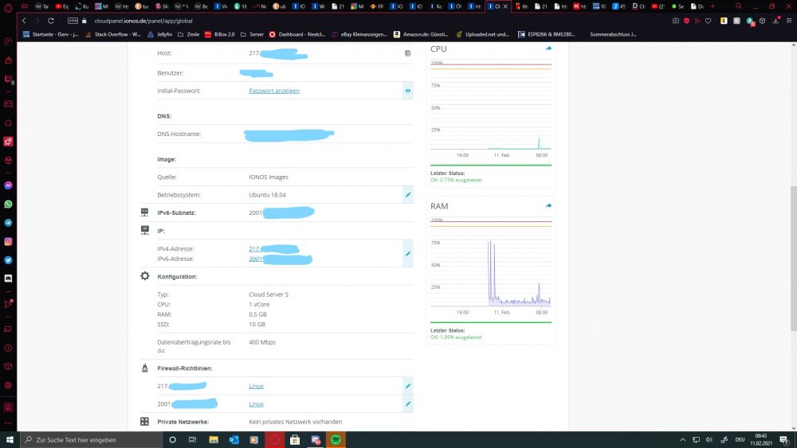Open Instagram in the Opera sidebar
The image size is (797, 448).
pyautogui.click(x=8, y=241)
